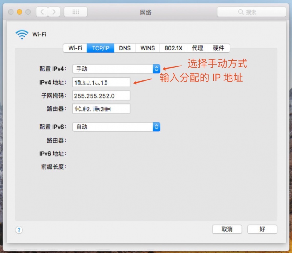
Task: Click the search magnifier icon
Action: pyautogui.click(x=240, y=12)
